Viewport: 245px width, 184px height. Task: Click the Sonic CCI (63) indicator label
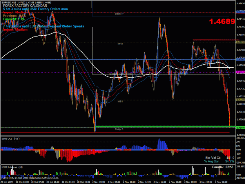point(11,138)
